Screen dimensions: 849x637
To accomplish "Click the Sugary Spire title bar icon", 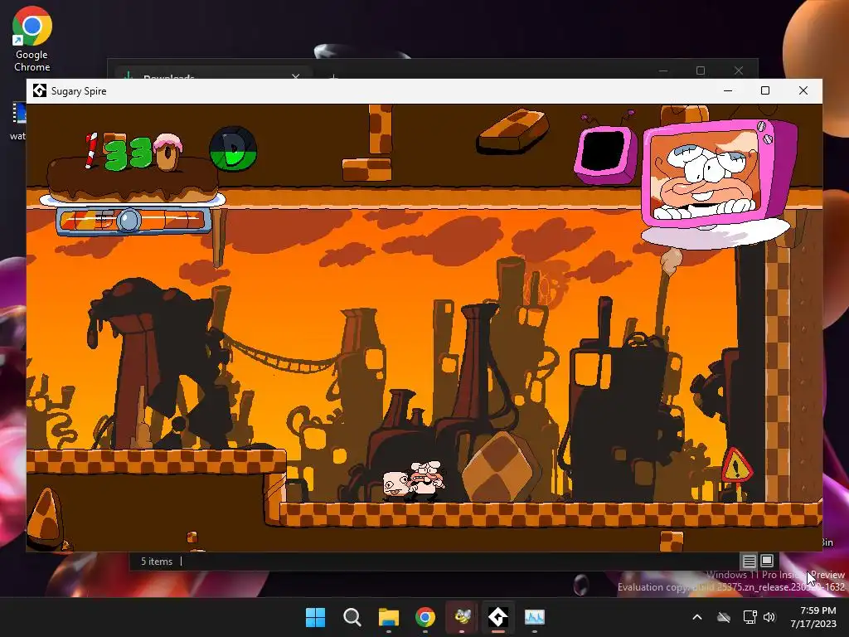I will (x=40, y=90).
